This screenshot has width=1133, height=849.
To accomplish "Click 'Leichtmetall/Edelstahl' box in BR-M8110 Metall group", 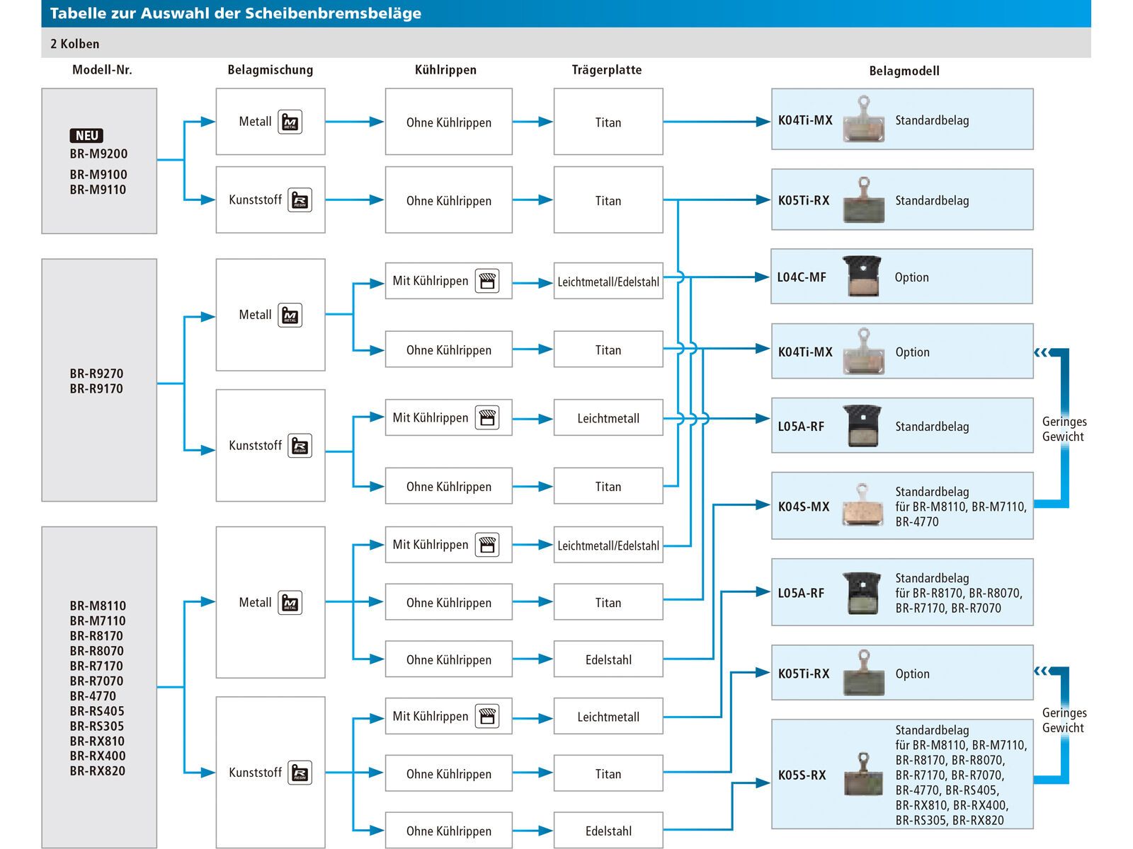I will coord(608,545).
